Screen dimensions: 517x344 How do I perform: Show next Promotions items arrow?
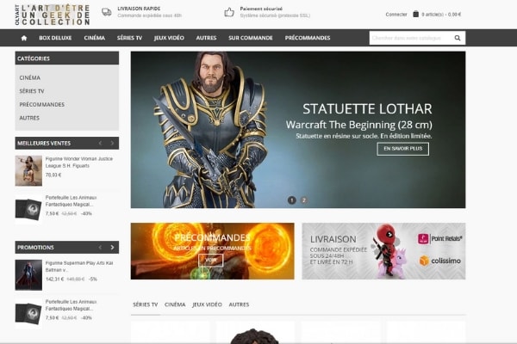coord(112,247)
